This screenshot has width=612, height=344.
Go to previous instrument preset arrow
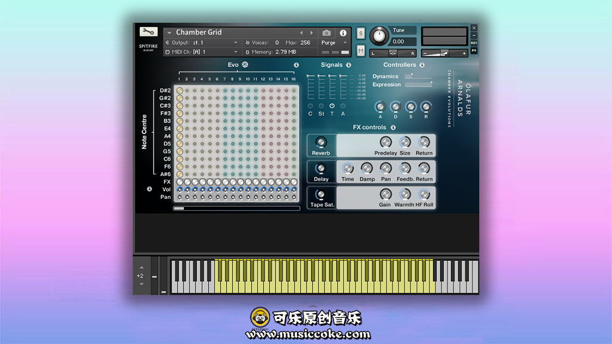tap(301, 33)
